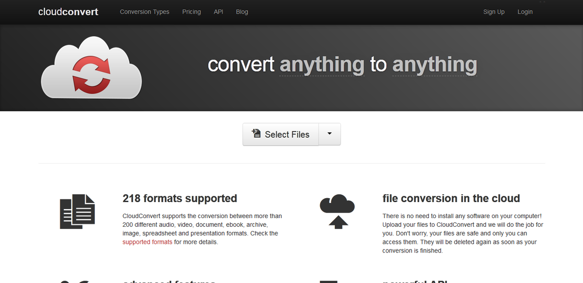This screenshot has height=283, width=583.
Task: Click 'file conversion in the cloud' heading
Action: click(x=451, y=198)
